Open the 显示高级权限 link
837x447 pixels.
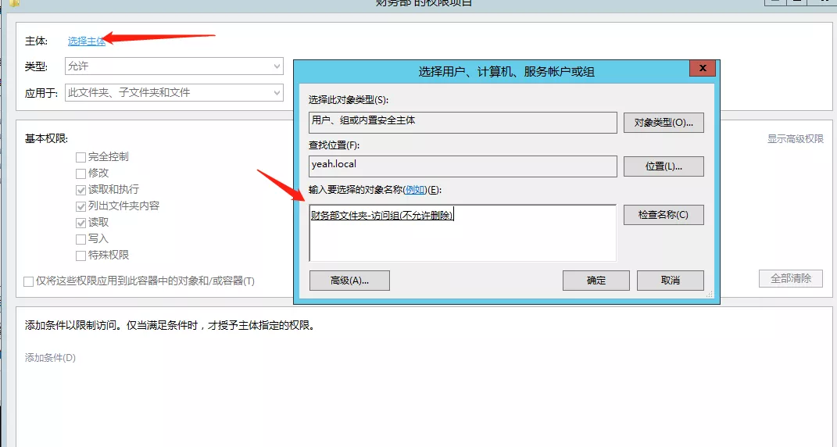click(x=795, y=138)
